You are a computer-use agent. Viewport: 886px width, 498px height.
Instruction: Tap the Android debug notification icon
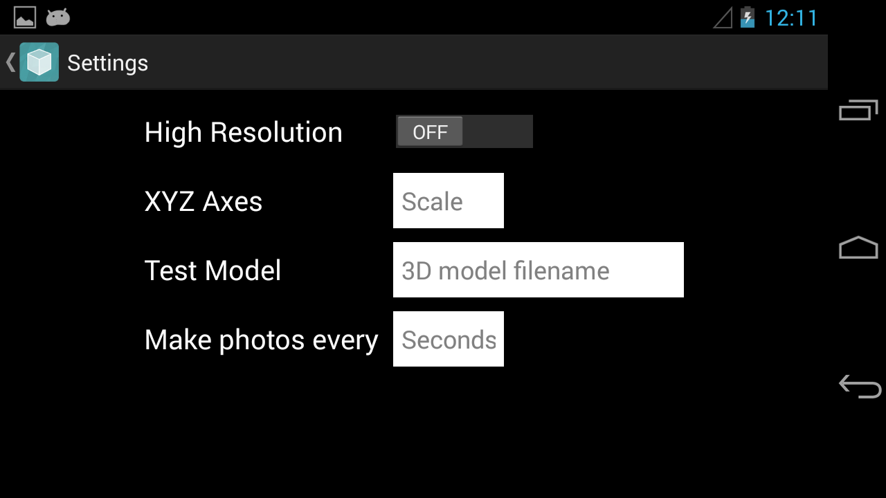58,17
